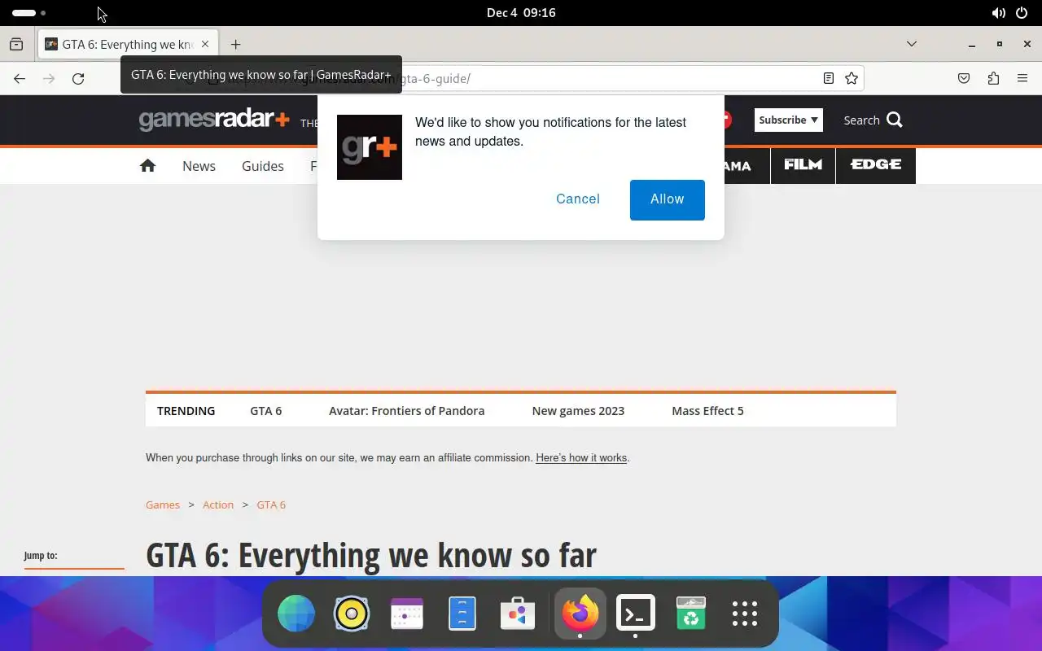
Task: Close the GTA 6 tab
Action: coord(205,44)
